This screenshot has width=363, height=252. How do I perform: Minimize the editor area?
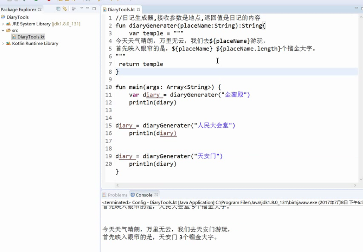pyautogui.click(x=356, y=8)
